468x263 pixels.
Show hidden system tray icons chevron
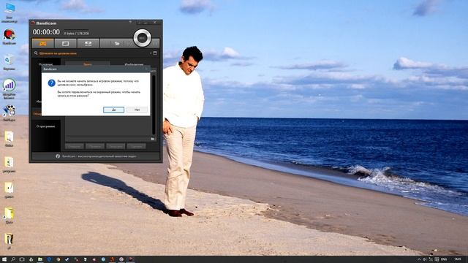[419, 259]
